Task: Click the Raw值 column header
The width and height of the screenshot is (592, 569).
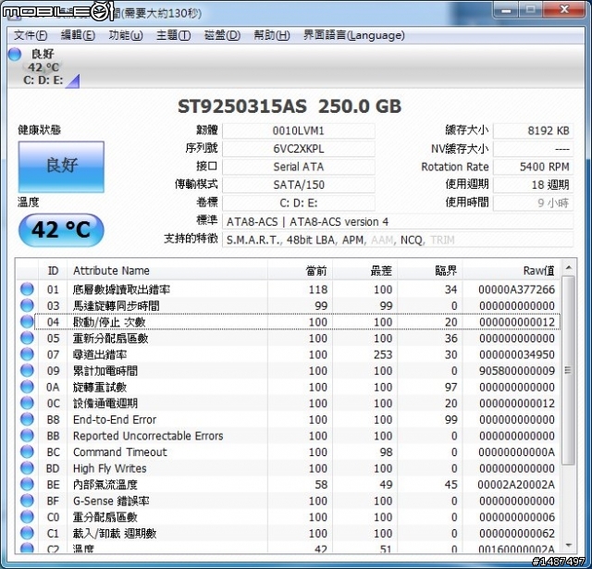Action: tap(512, 270)
